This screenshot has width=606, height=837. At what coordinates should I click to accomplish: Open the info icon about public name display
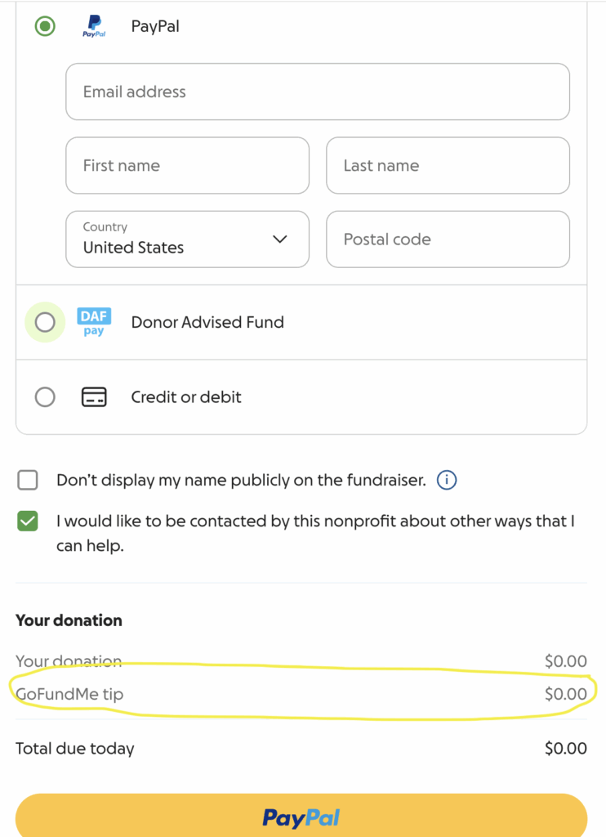(447, 481)
